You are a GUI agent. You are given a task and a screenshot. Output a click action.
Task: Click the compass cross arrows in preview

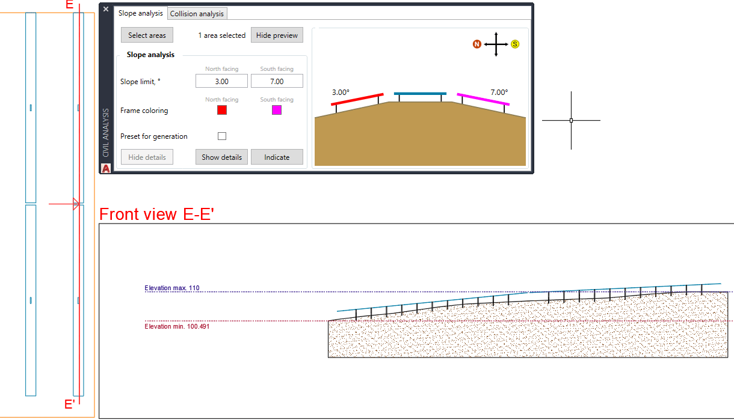496,44
